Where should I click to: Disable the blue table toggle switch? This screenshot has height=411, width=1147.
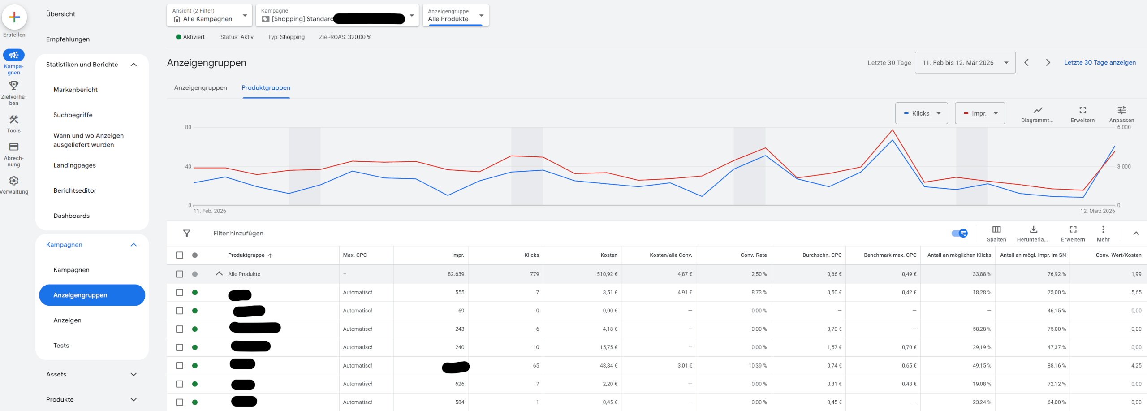[959, 233]
